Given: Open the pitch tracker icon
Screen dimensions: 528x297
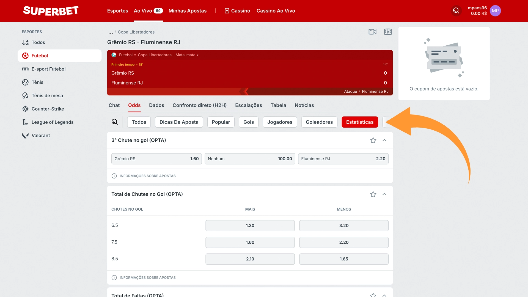Looking at the screenshot, I should pyautogui.click(x=388, y=32).
